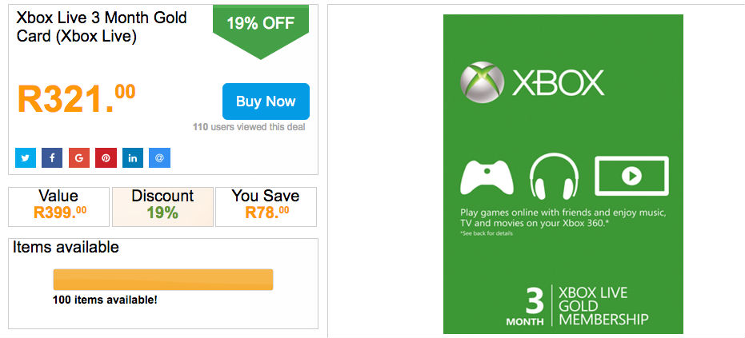Click the Xbox sphere logo
The image size is (745, 338).
pyautogui.click(x=482, y=82)
